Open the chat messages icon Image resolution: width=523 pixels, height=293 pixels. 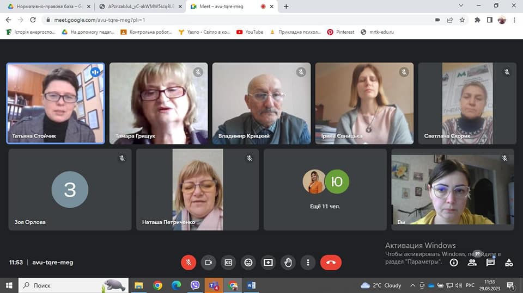click(x=490, y=263)
